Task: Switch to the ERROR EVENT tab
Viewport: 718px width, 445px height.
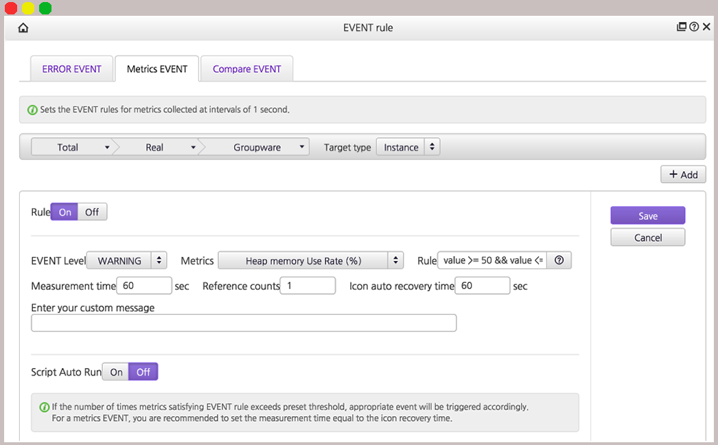Action: (71, 69)
